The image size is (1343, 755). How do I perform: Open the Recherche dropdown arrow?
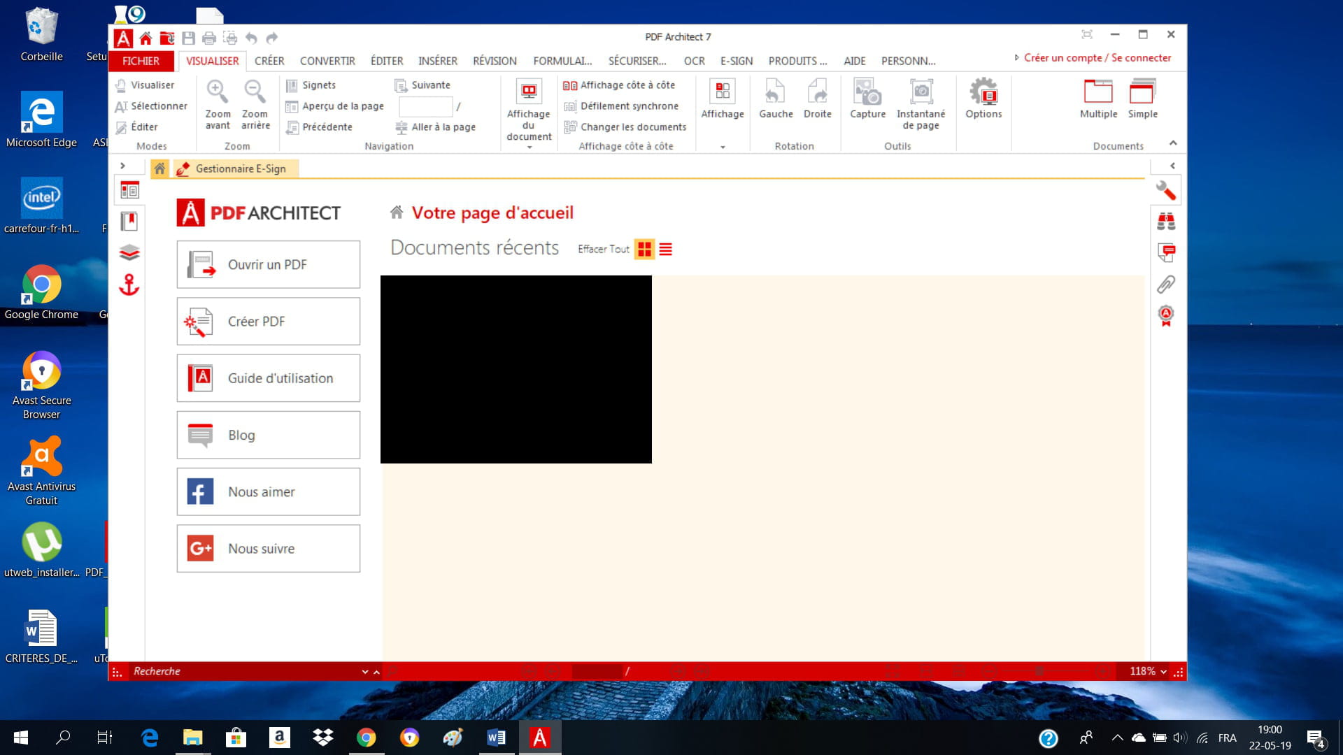point(364,672)
